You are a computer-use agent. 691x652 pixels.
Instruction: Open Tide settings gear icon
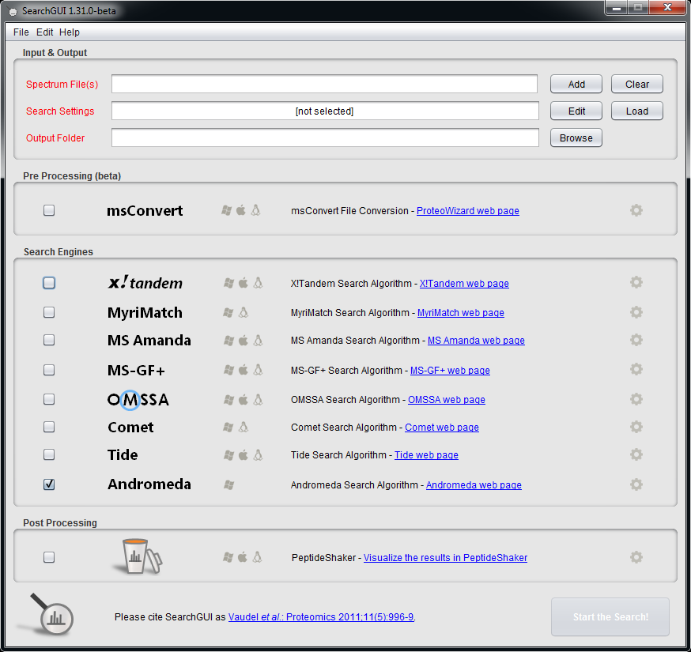(636, 454)
